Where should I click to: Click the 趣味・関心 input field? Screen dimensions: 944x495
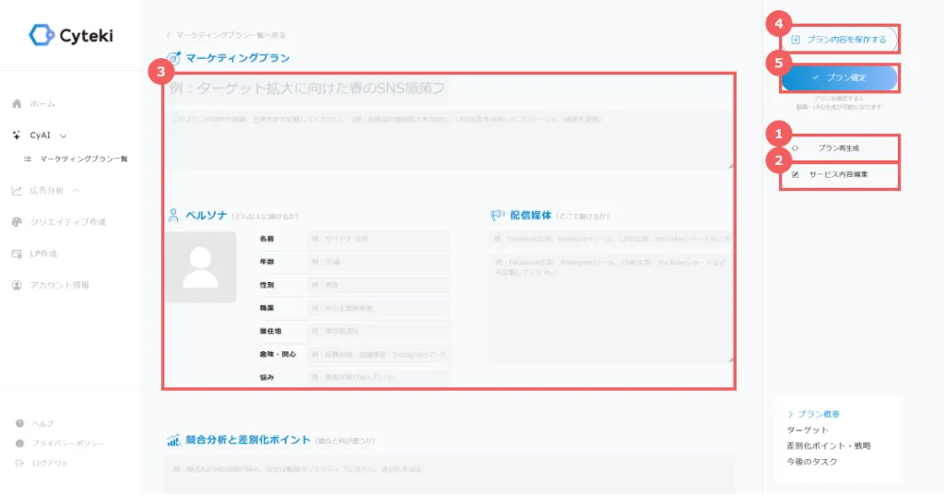(379, 355)
